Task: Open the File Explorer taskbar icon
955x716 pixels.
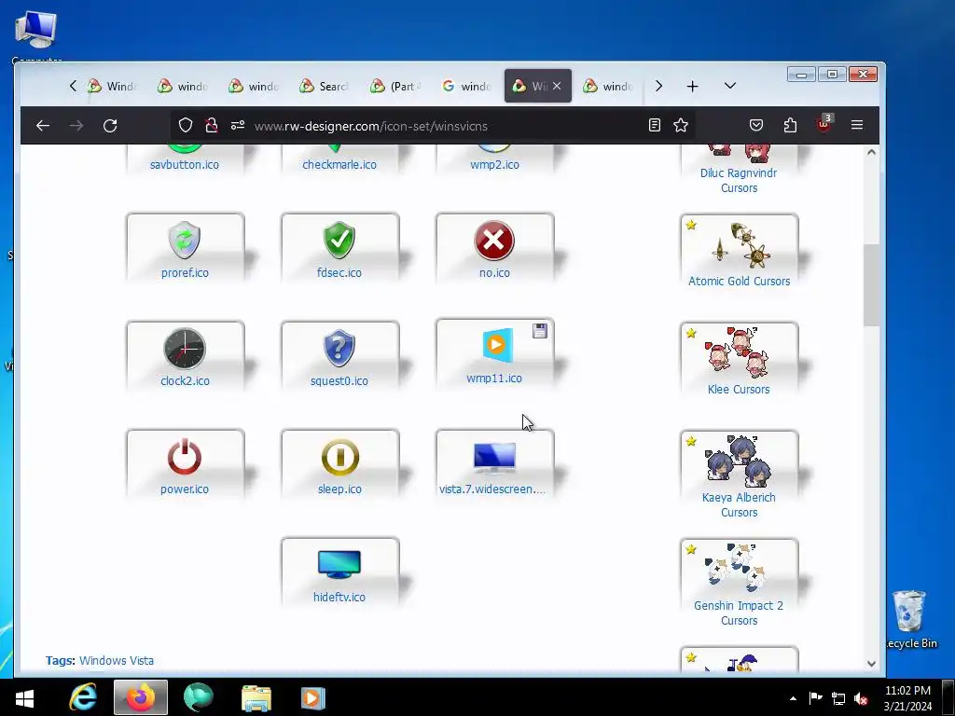Action: click(x=256, y=697)
